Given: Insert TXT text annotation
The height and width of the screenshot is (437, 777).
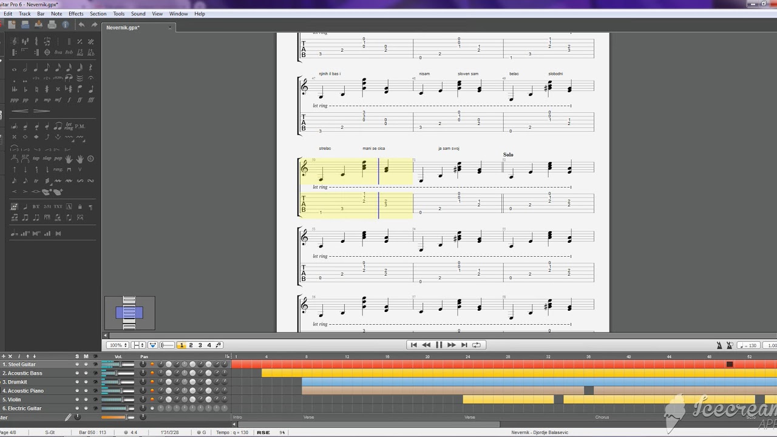Looking at the screenshot, I should coord(58,206).
